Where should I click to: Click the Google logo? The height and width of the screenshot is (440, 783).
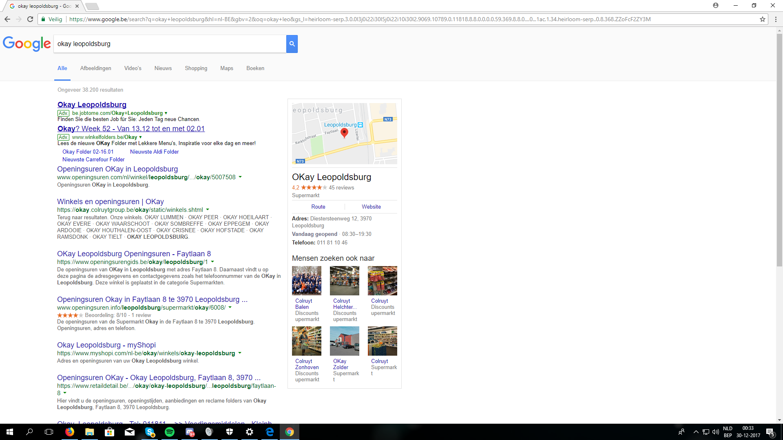pyautogui.click(x=27, y=44)
